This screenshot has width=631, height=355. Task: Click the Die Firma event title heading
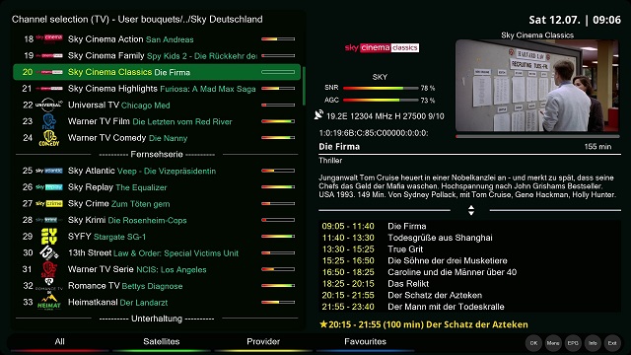coord(339,147)
